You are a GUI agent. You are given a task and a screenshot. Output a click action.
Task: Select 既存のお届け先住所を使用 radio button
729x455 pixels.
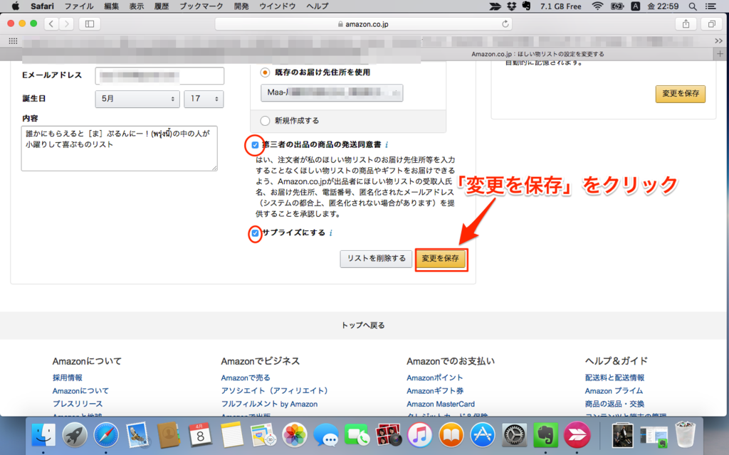[265, 73]
